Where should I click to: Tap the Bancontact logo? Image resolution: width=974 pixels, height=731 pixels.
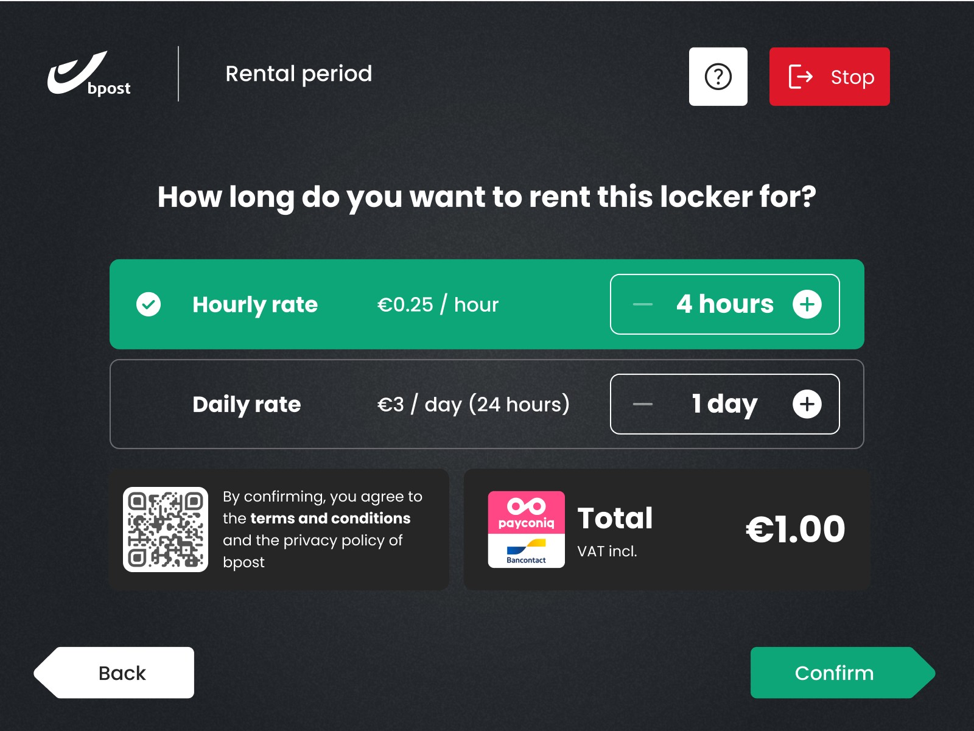coord(527,551)
